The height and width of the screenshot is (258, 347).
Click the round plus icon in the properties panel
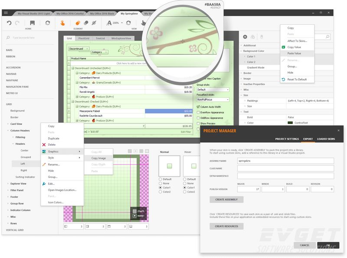pyautogui.click(x=245, y=37)
